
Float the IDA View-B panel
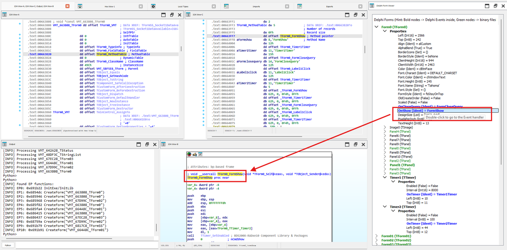356,144
